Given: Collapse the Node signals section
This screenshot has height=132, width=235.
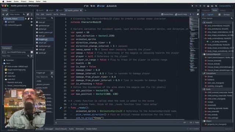Looking at the screenshot, I should [x=203, y=89].
